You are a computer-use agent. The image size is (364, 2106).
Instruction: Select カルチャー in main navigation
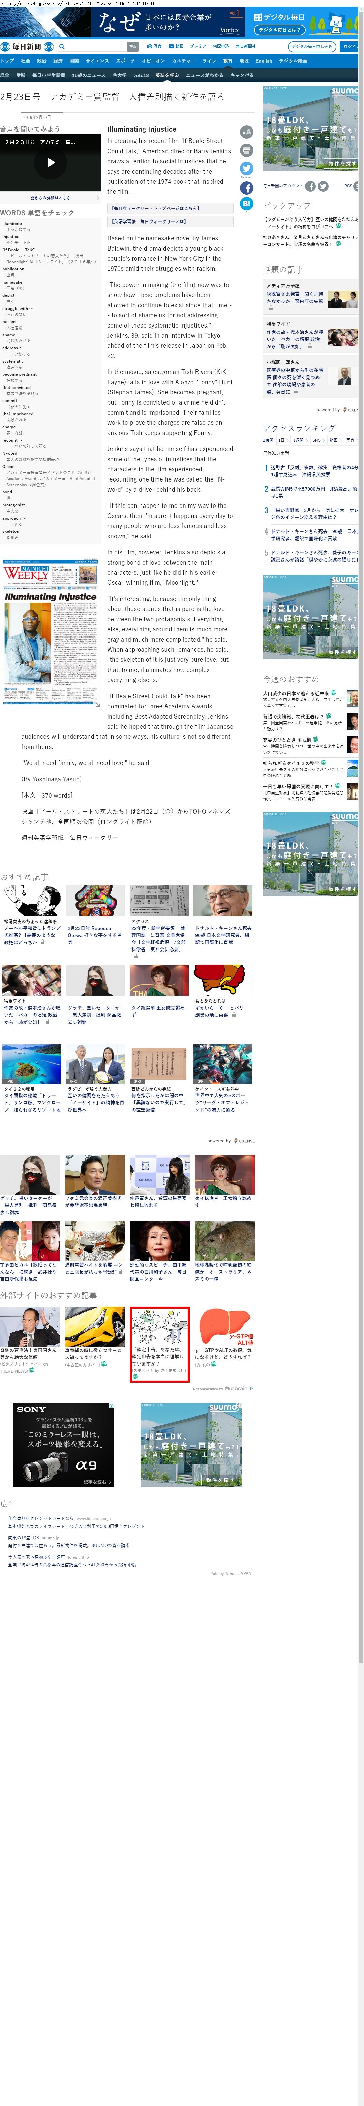184,61
